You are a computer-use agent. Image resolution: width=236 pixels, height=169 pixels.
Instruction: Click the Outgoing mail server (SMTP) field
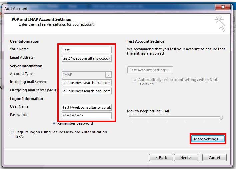pos(87,91)
